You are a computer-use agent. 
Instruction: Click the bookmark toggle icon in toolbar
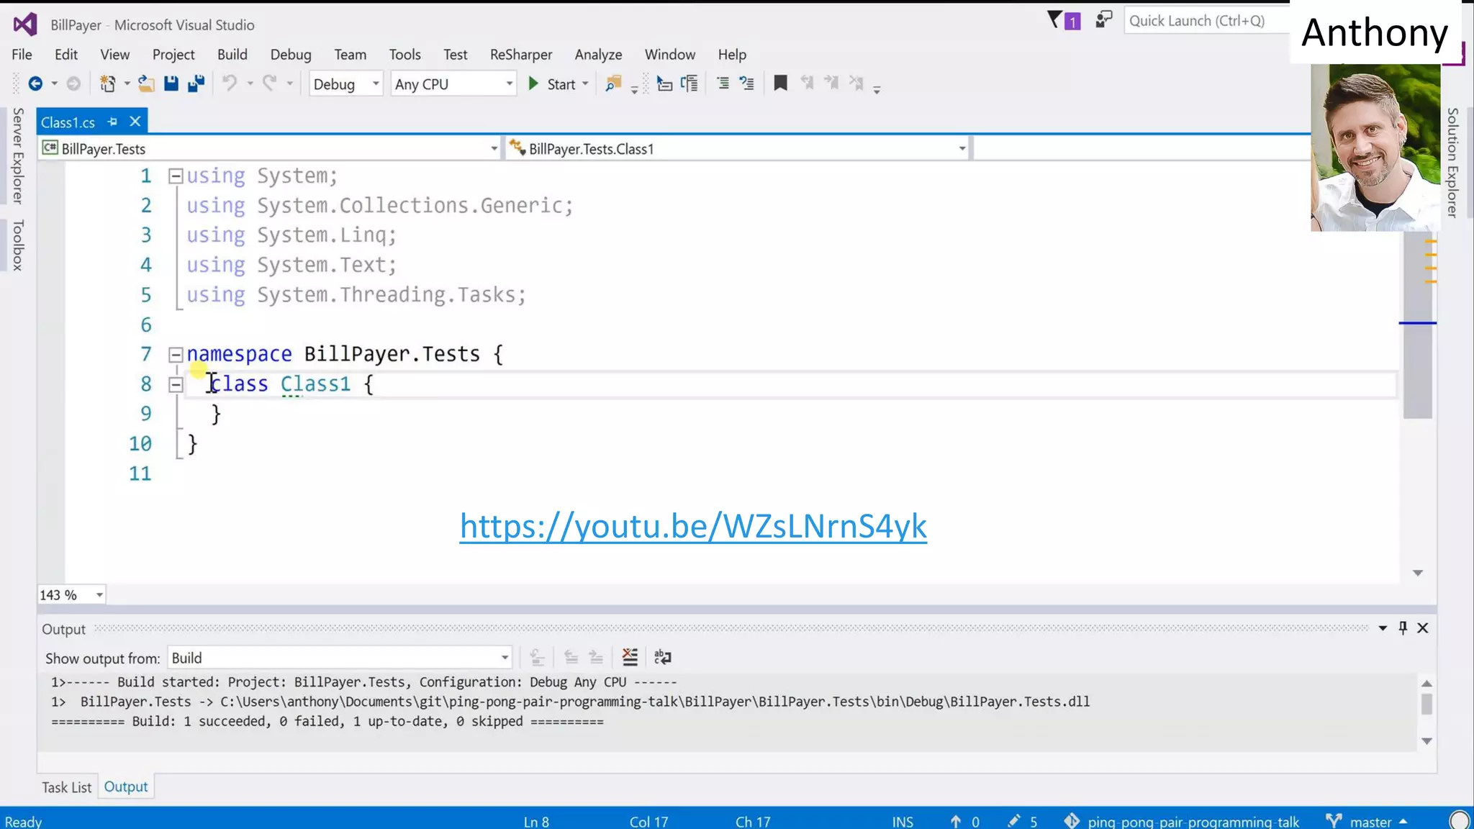(x=780, y=83)
